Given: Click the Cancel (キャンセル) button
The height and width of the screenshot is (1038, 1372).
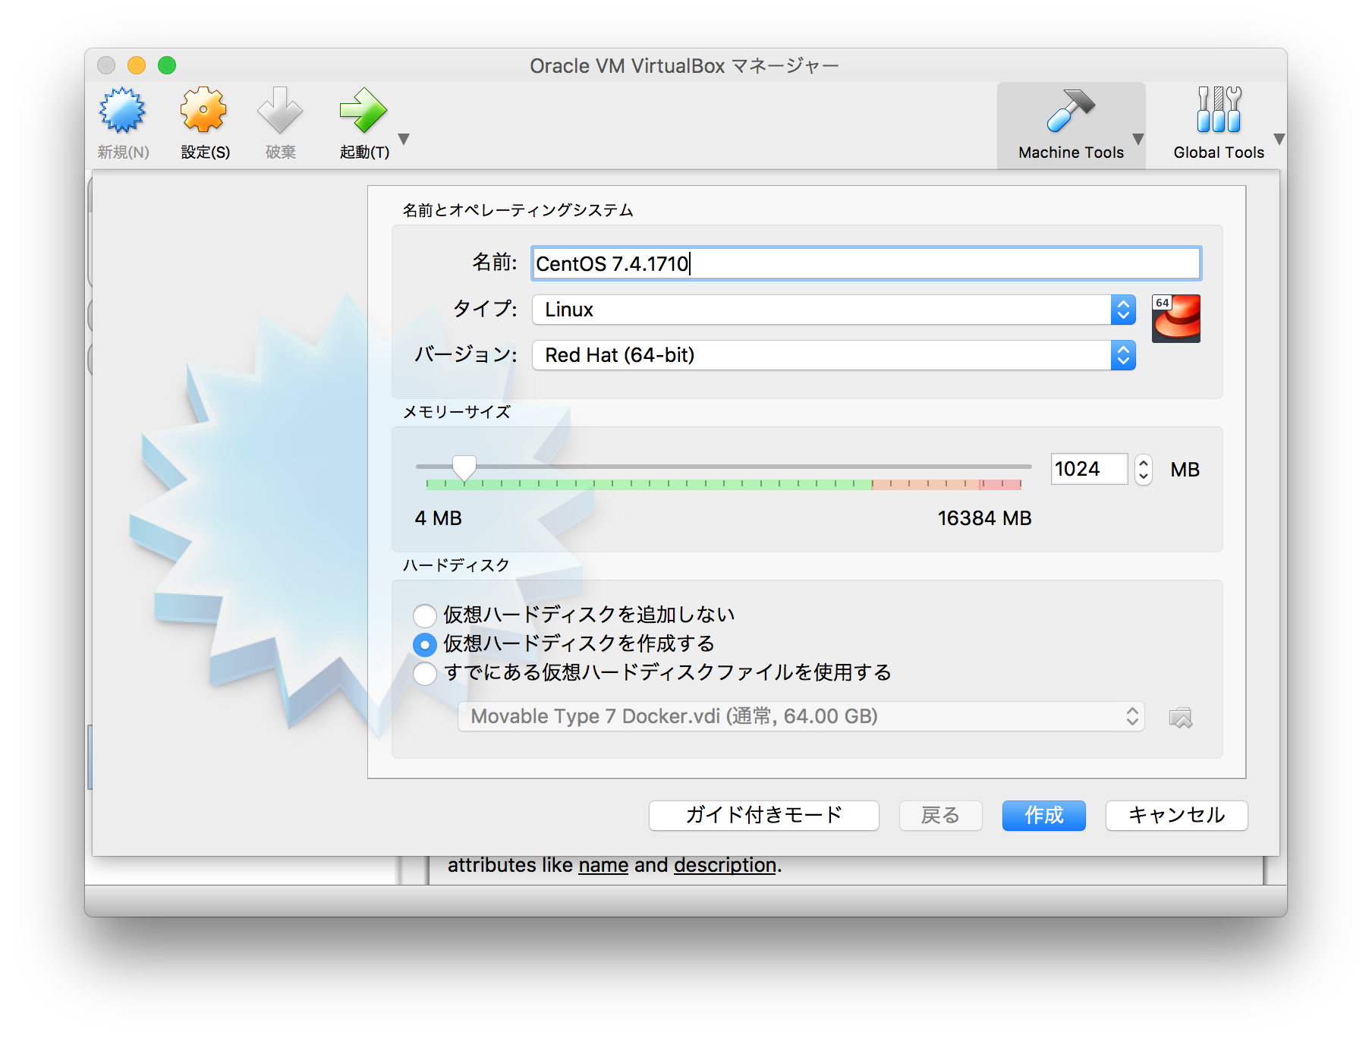Looking at the screenshot, I should click(1176, 815).
